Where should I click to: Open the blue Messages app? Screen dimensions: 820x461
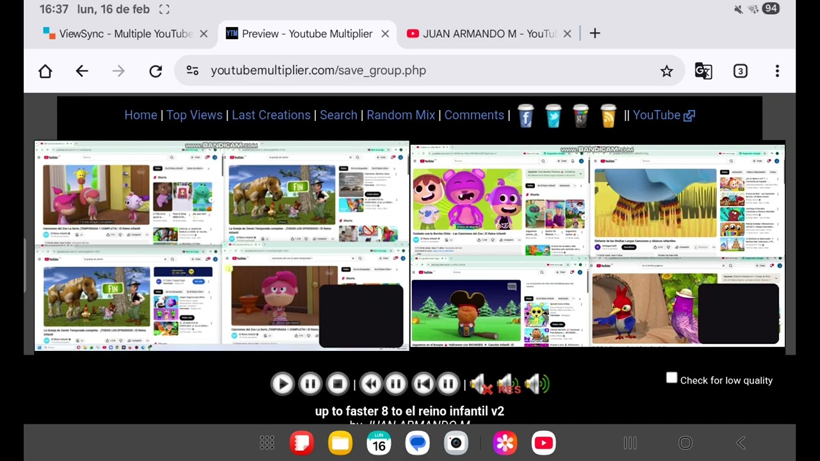pos(418,442)
